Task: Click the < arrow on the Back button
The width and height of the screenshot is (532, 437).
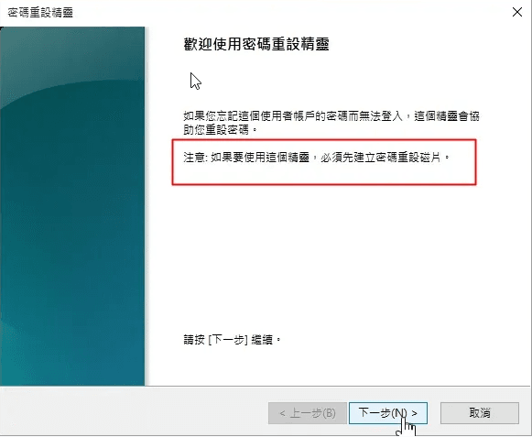Action: (282, 413)
